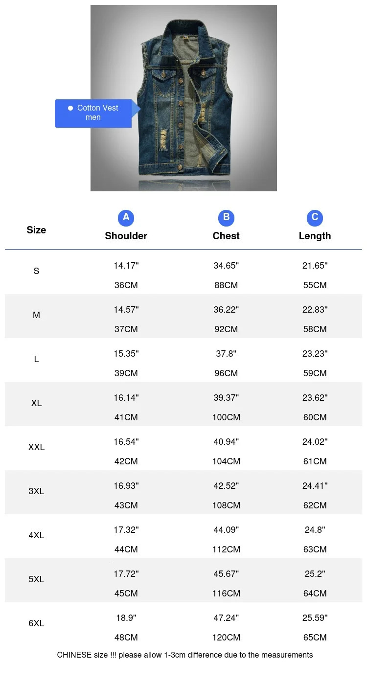367x685 pixels.
Task: Click the Length column header
Action: click(x=315, y=236)
